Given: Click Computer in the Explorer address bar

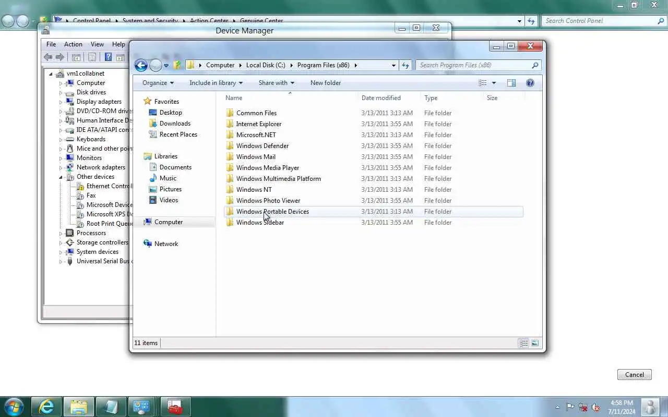Looking at the screenshot, I should tap(220, 65).
